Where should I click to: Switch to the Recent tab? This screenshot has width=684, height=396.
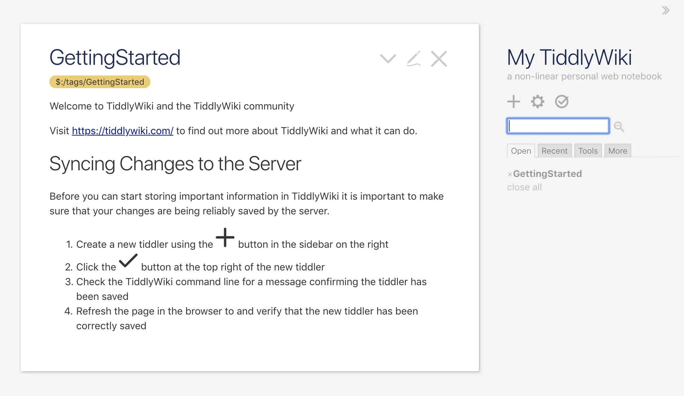554,151
